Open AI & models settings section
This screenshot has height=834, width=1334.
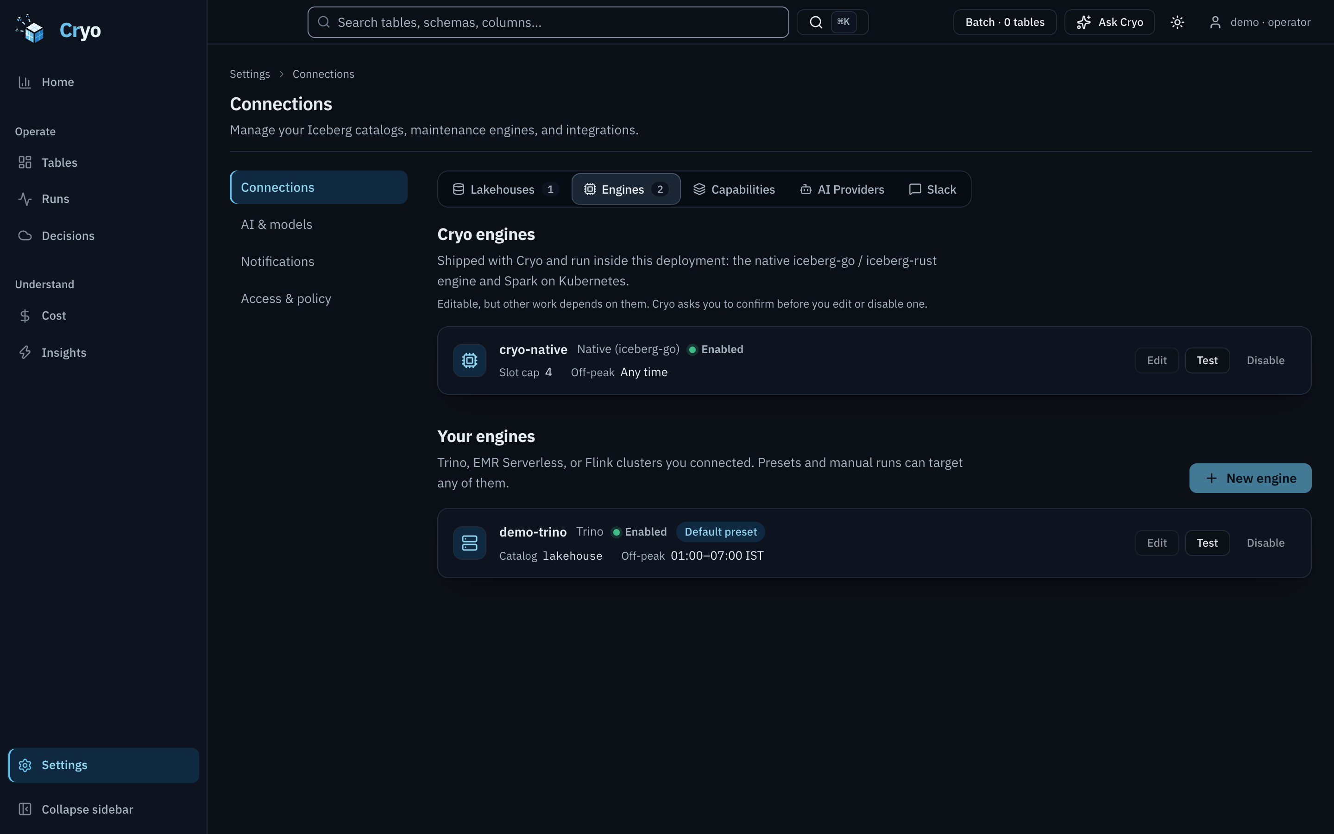click(319, 224)
